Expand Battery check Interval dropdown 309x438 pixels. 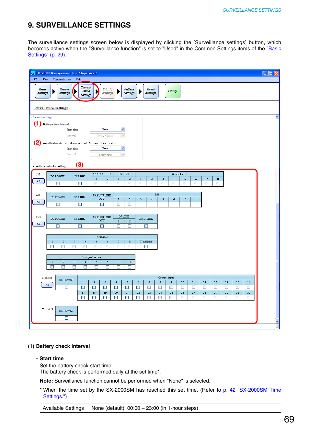[x=123, y=136]
